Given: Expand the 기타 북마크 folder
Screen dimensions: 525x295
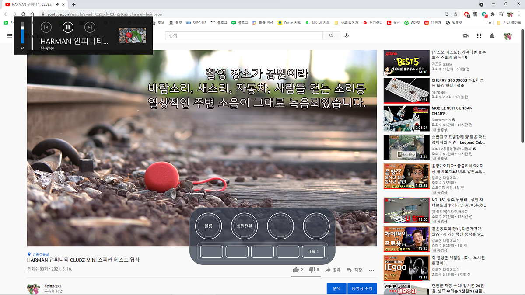Looking at the screenshot, I should [509, 22].
